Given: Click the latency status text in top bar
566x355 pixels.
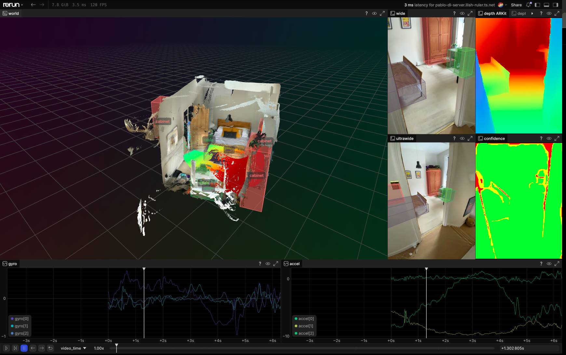Looking at the screenshot, I should click(449, 5).
